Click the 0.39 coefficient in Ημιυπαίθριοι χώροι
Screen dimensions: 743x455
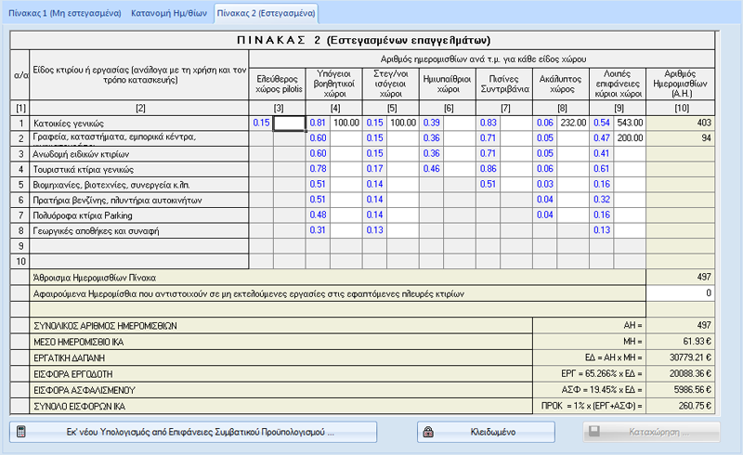[431, 123]
